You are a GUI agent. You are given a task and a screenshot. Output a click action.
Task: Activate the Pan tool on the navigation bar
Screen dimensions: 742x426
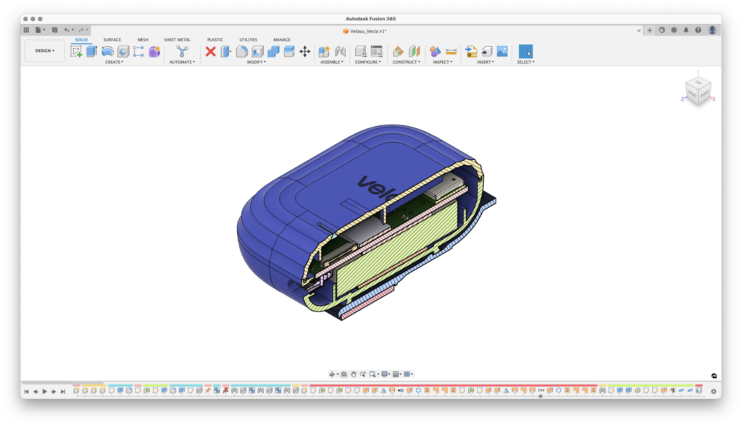coord(354,374)
